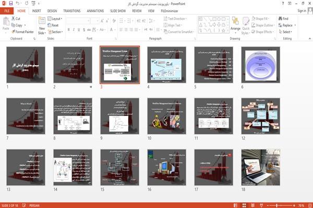Viewport: 313px width, 208px height.
Task: Toggle Bold formatting
Action: click(x=69, y=30)
